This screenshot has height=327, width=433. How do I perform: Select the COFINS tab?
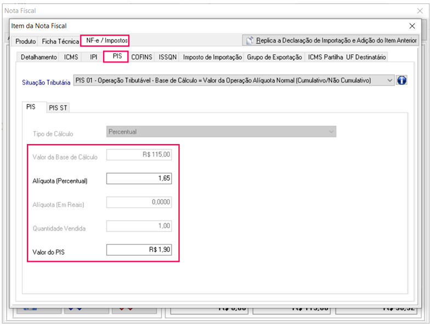pos(142,57)
